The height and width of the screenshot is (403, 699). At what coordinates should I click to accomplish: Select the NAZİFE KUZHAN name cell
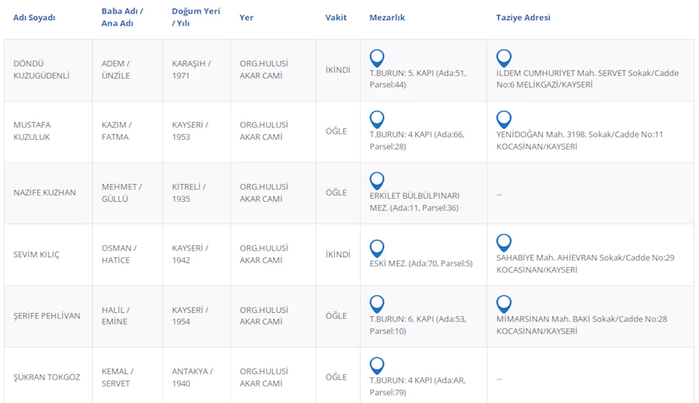point(44,193)
